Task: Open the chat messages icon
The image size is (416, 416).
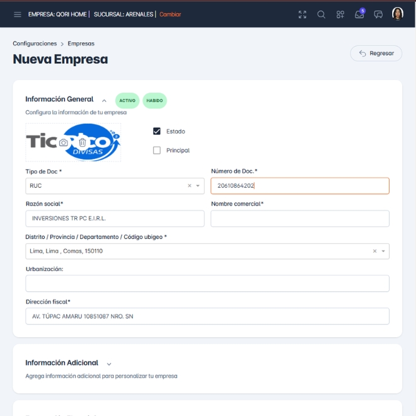Action: click(378, 14)
